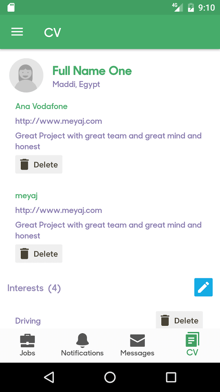This screenshot has width=220, height=392.
Task: Tap the Android back navigation button
Action: [49, 377]
